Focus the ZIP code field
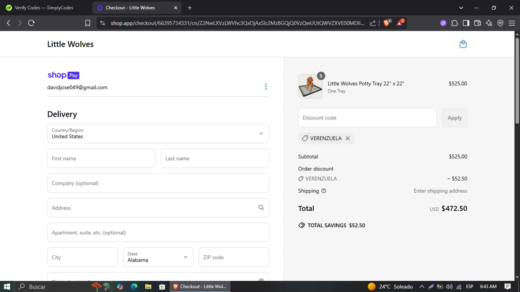The height and width of the screenshot is (292, 520). (234, 257)
